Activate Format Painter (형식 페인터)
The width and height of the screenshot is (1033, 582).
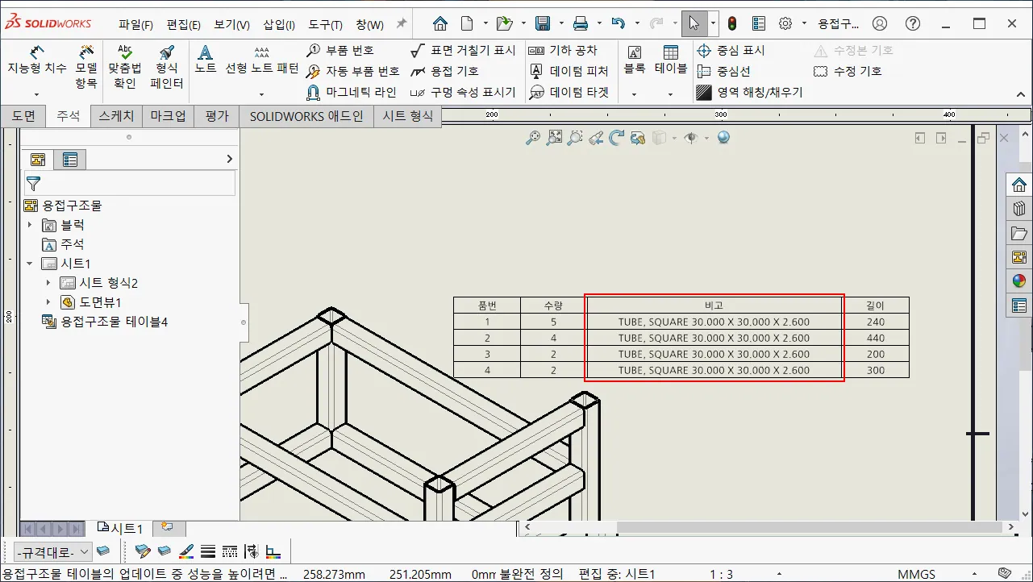167,66
